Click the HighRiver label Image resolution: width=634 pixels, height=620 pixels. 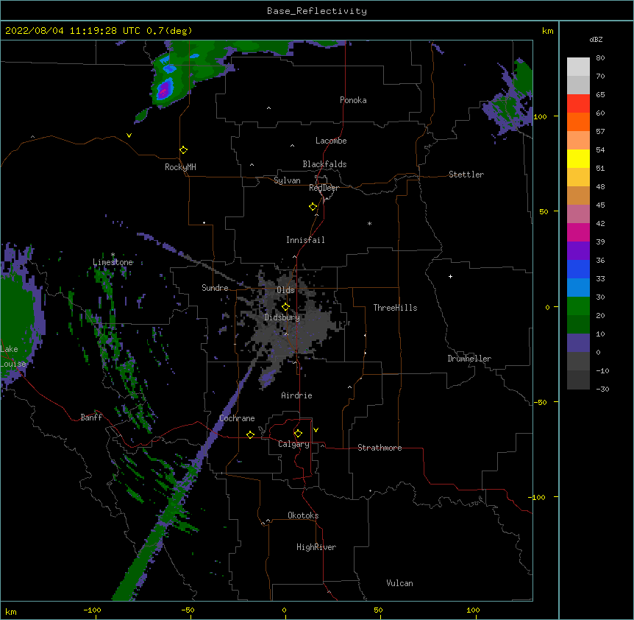(316, 547)
